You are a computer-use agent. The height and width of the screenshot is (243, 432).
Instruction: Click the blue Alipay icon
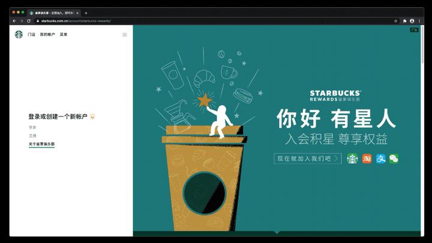(x=380, y=158)
